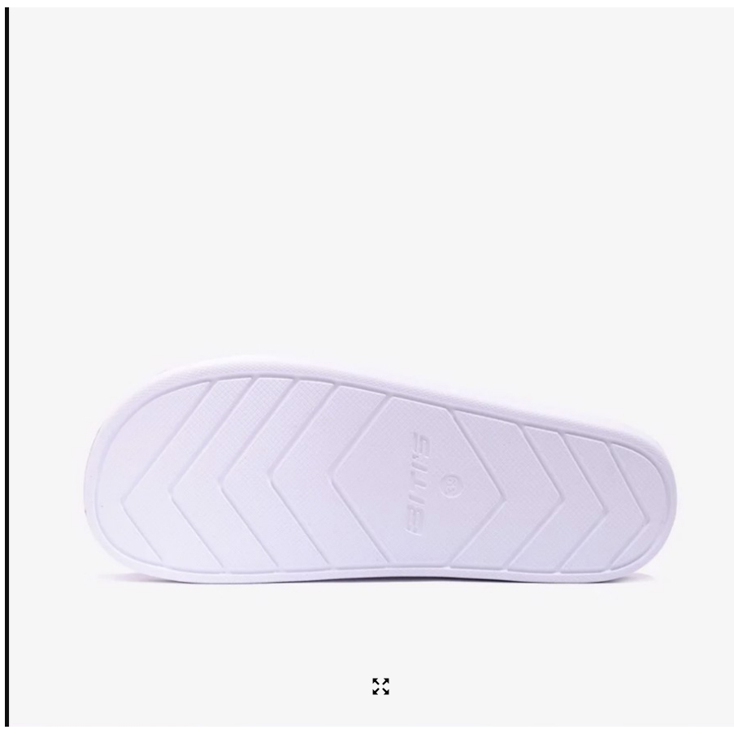Click the white strip below the gray image panel
This screenshot has height=734, width=734.
pyautogui.click(x=367, y=730)
